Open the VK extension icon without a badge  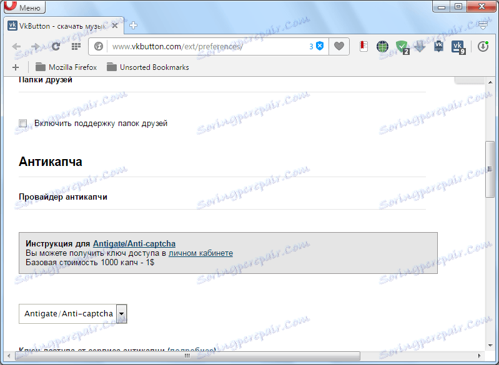(x=439, y=46)
